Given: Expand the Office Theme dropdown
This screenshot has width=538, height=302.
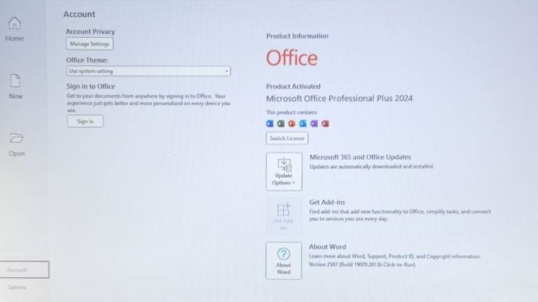Looking at the screenshot, I should [x=149, y=71].
